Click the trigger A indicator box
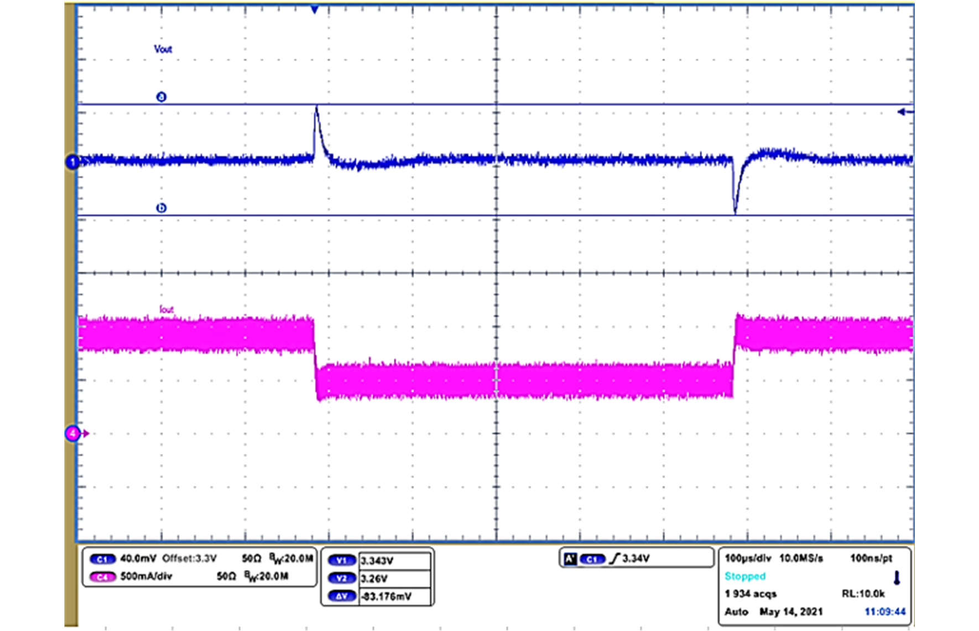 [x=569, y=559]
